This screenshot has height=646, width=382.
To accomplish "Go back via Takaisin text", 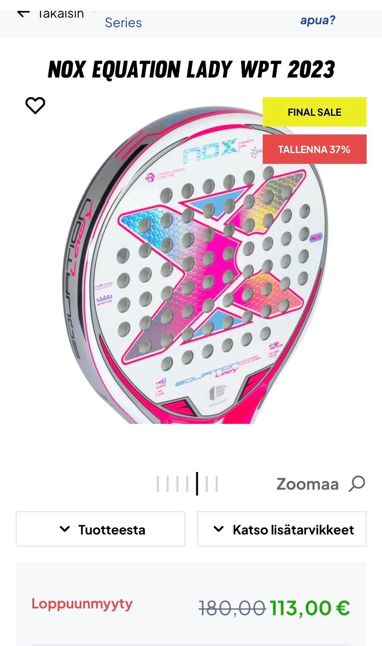I will [x=61, y=14].
